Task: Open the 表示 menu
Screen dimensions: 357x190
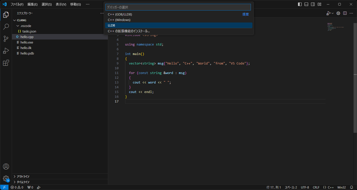Action: [x=61, y=4]
